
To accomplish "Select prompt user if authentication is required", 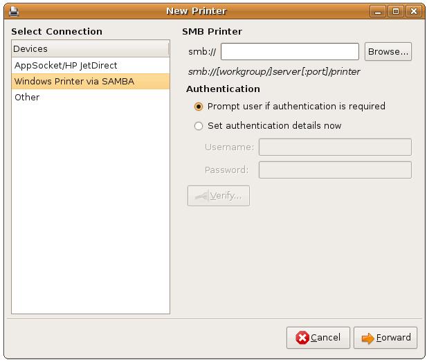I will [x=199, y=107].
